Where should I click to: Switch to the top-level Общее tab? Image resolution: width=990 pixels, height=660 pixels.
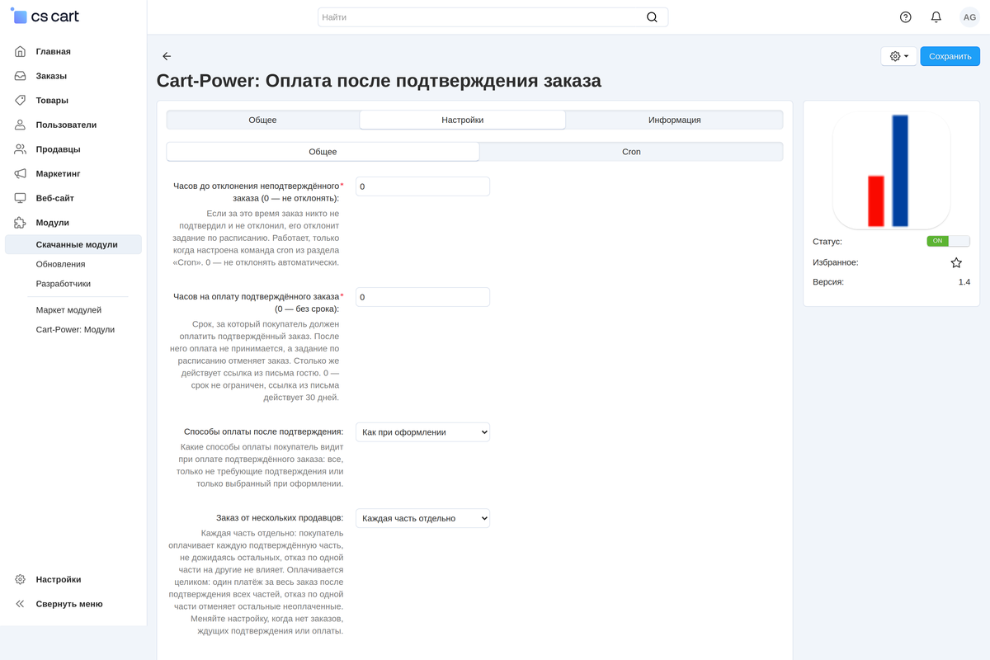coord(263,120)
